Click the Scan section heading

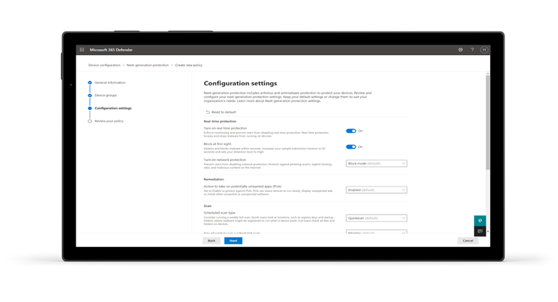(208, 206)
